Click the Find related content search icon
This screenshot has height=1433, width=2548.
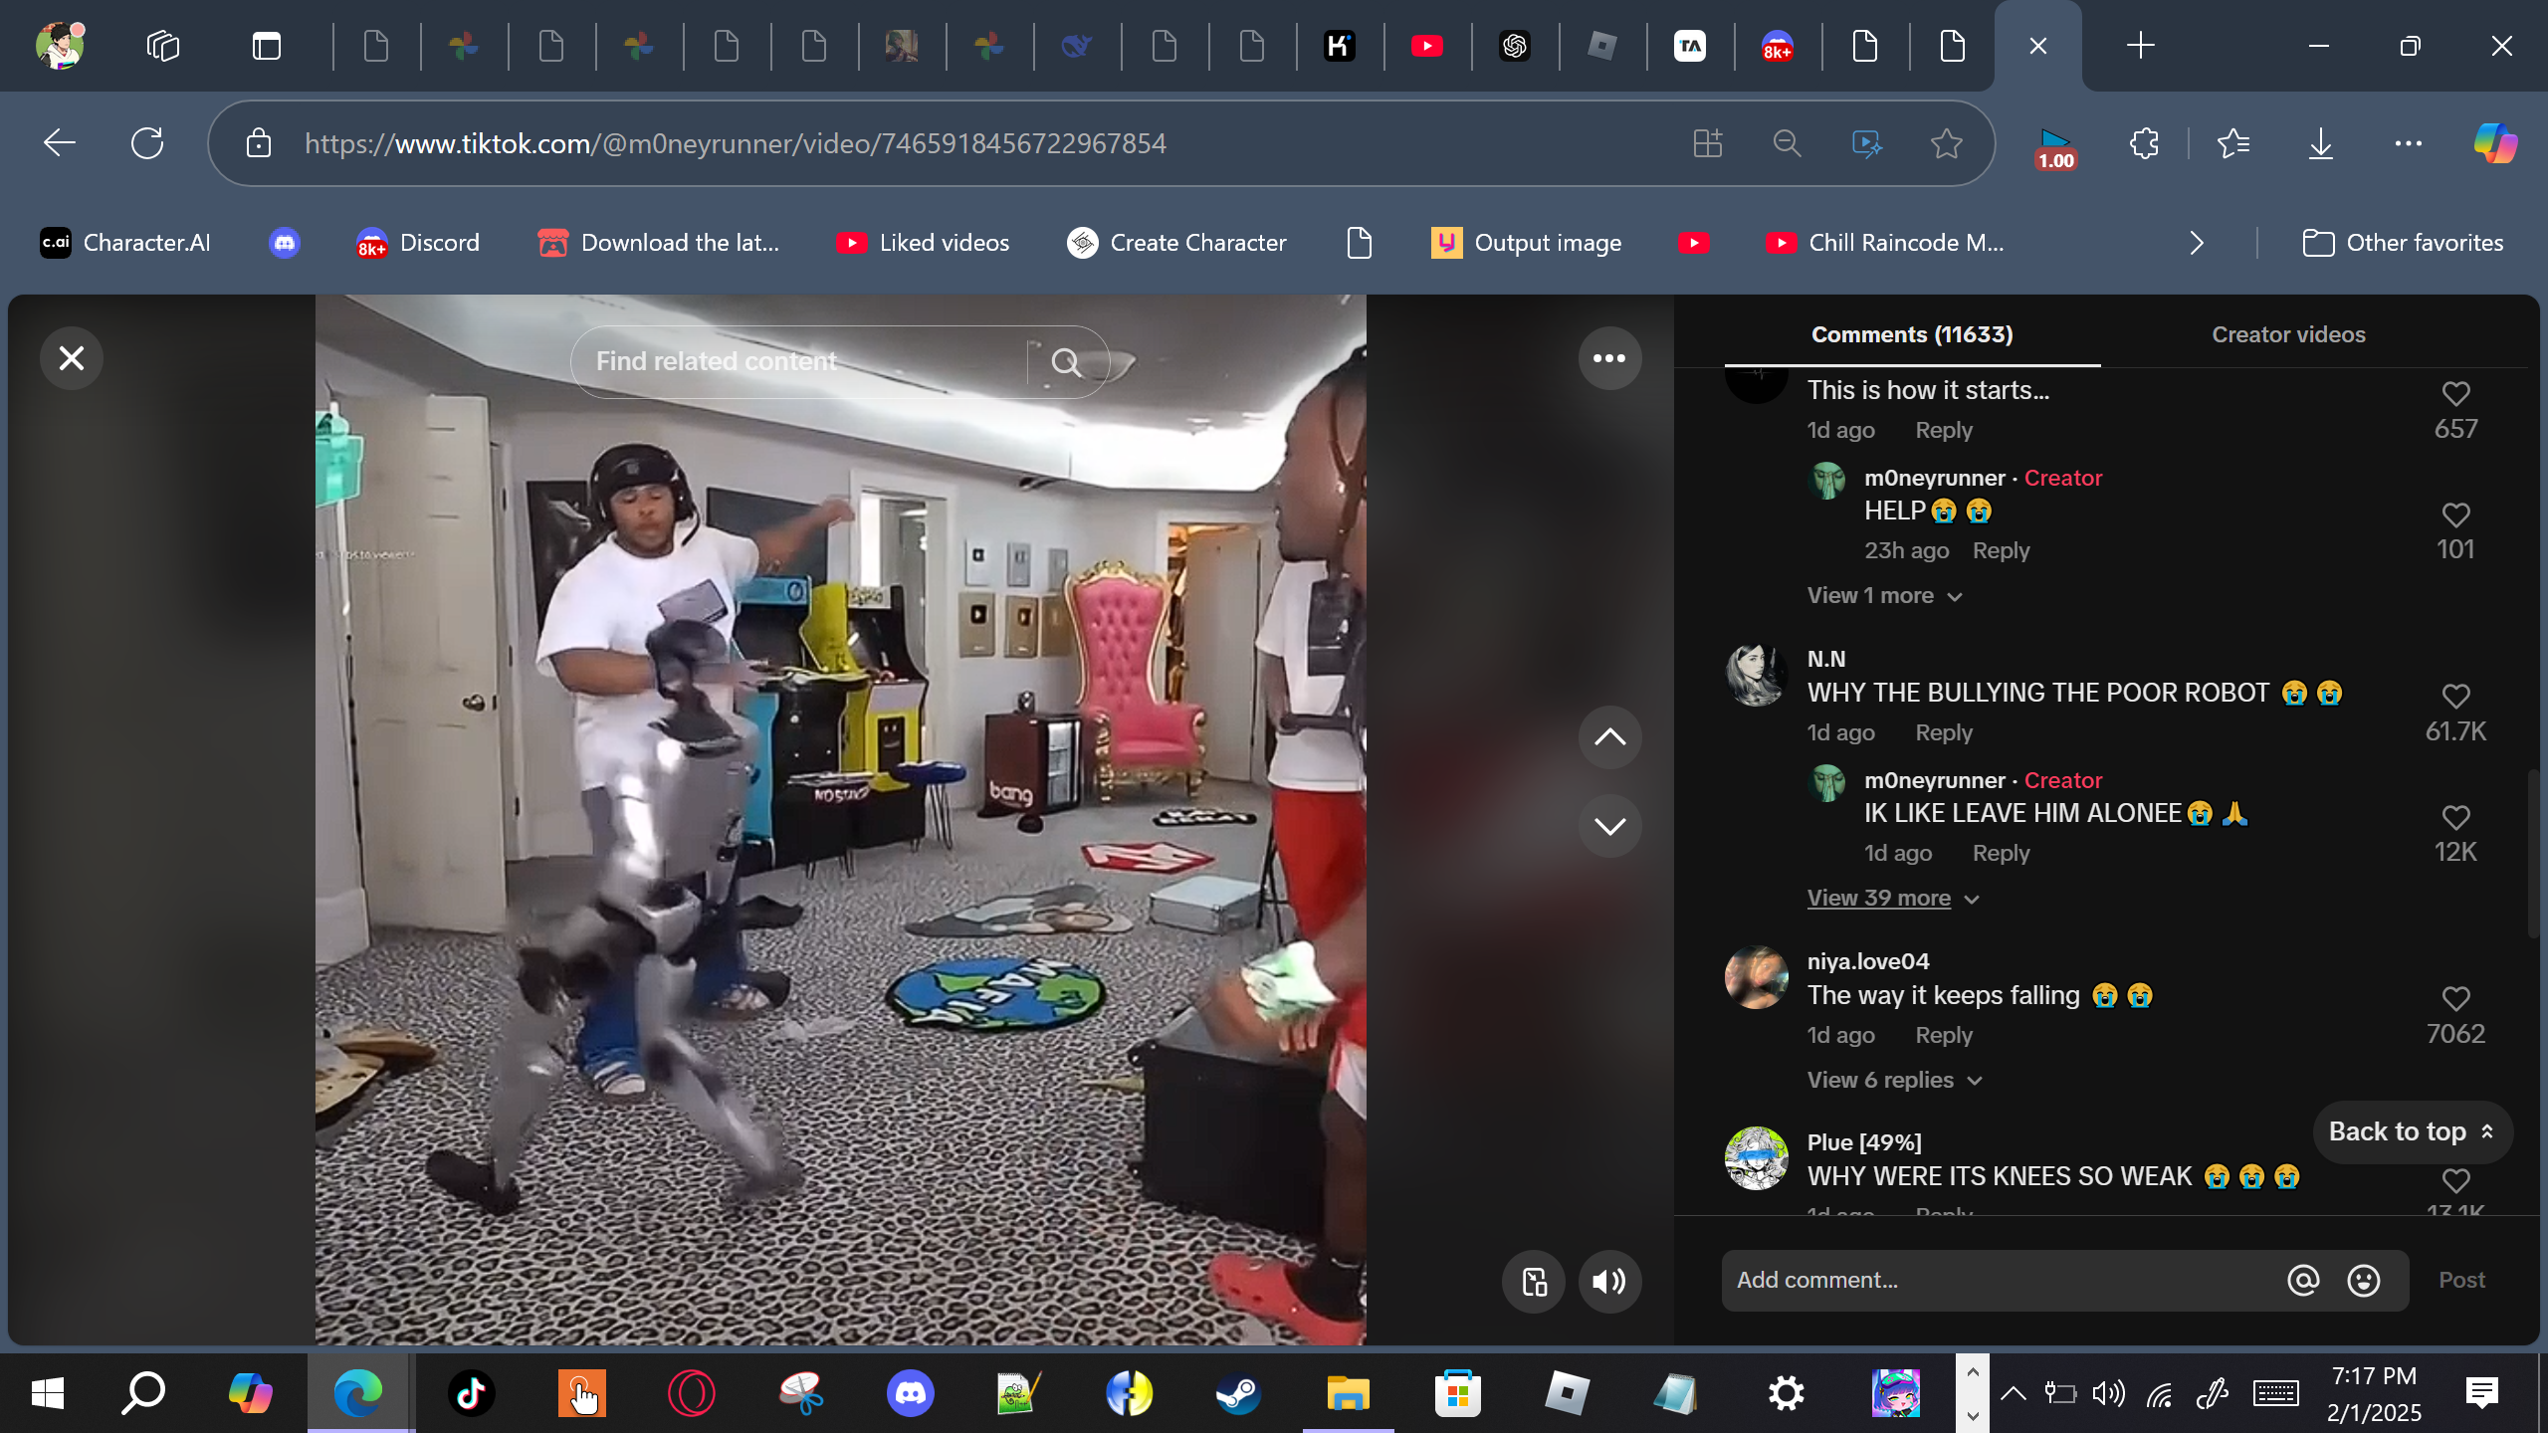1066,362
